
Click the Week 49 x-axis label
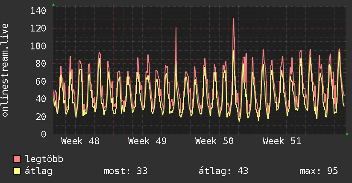coord(147,141)
